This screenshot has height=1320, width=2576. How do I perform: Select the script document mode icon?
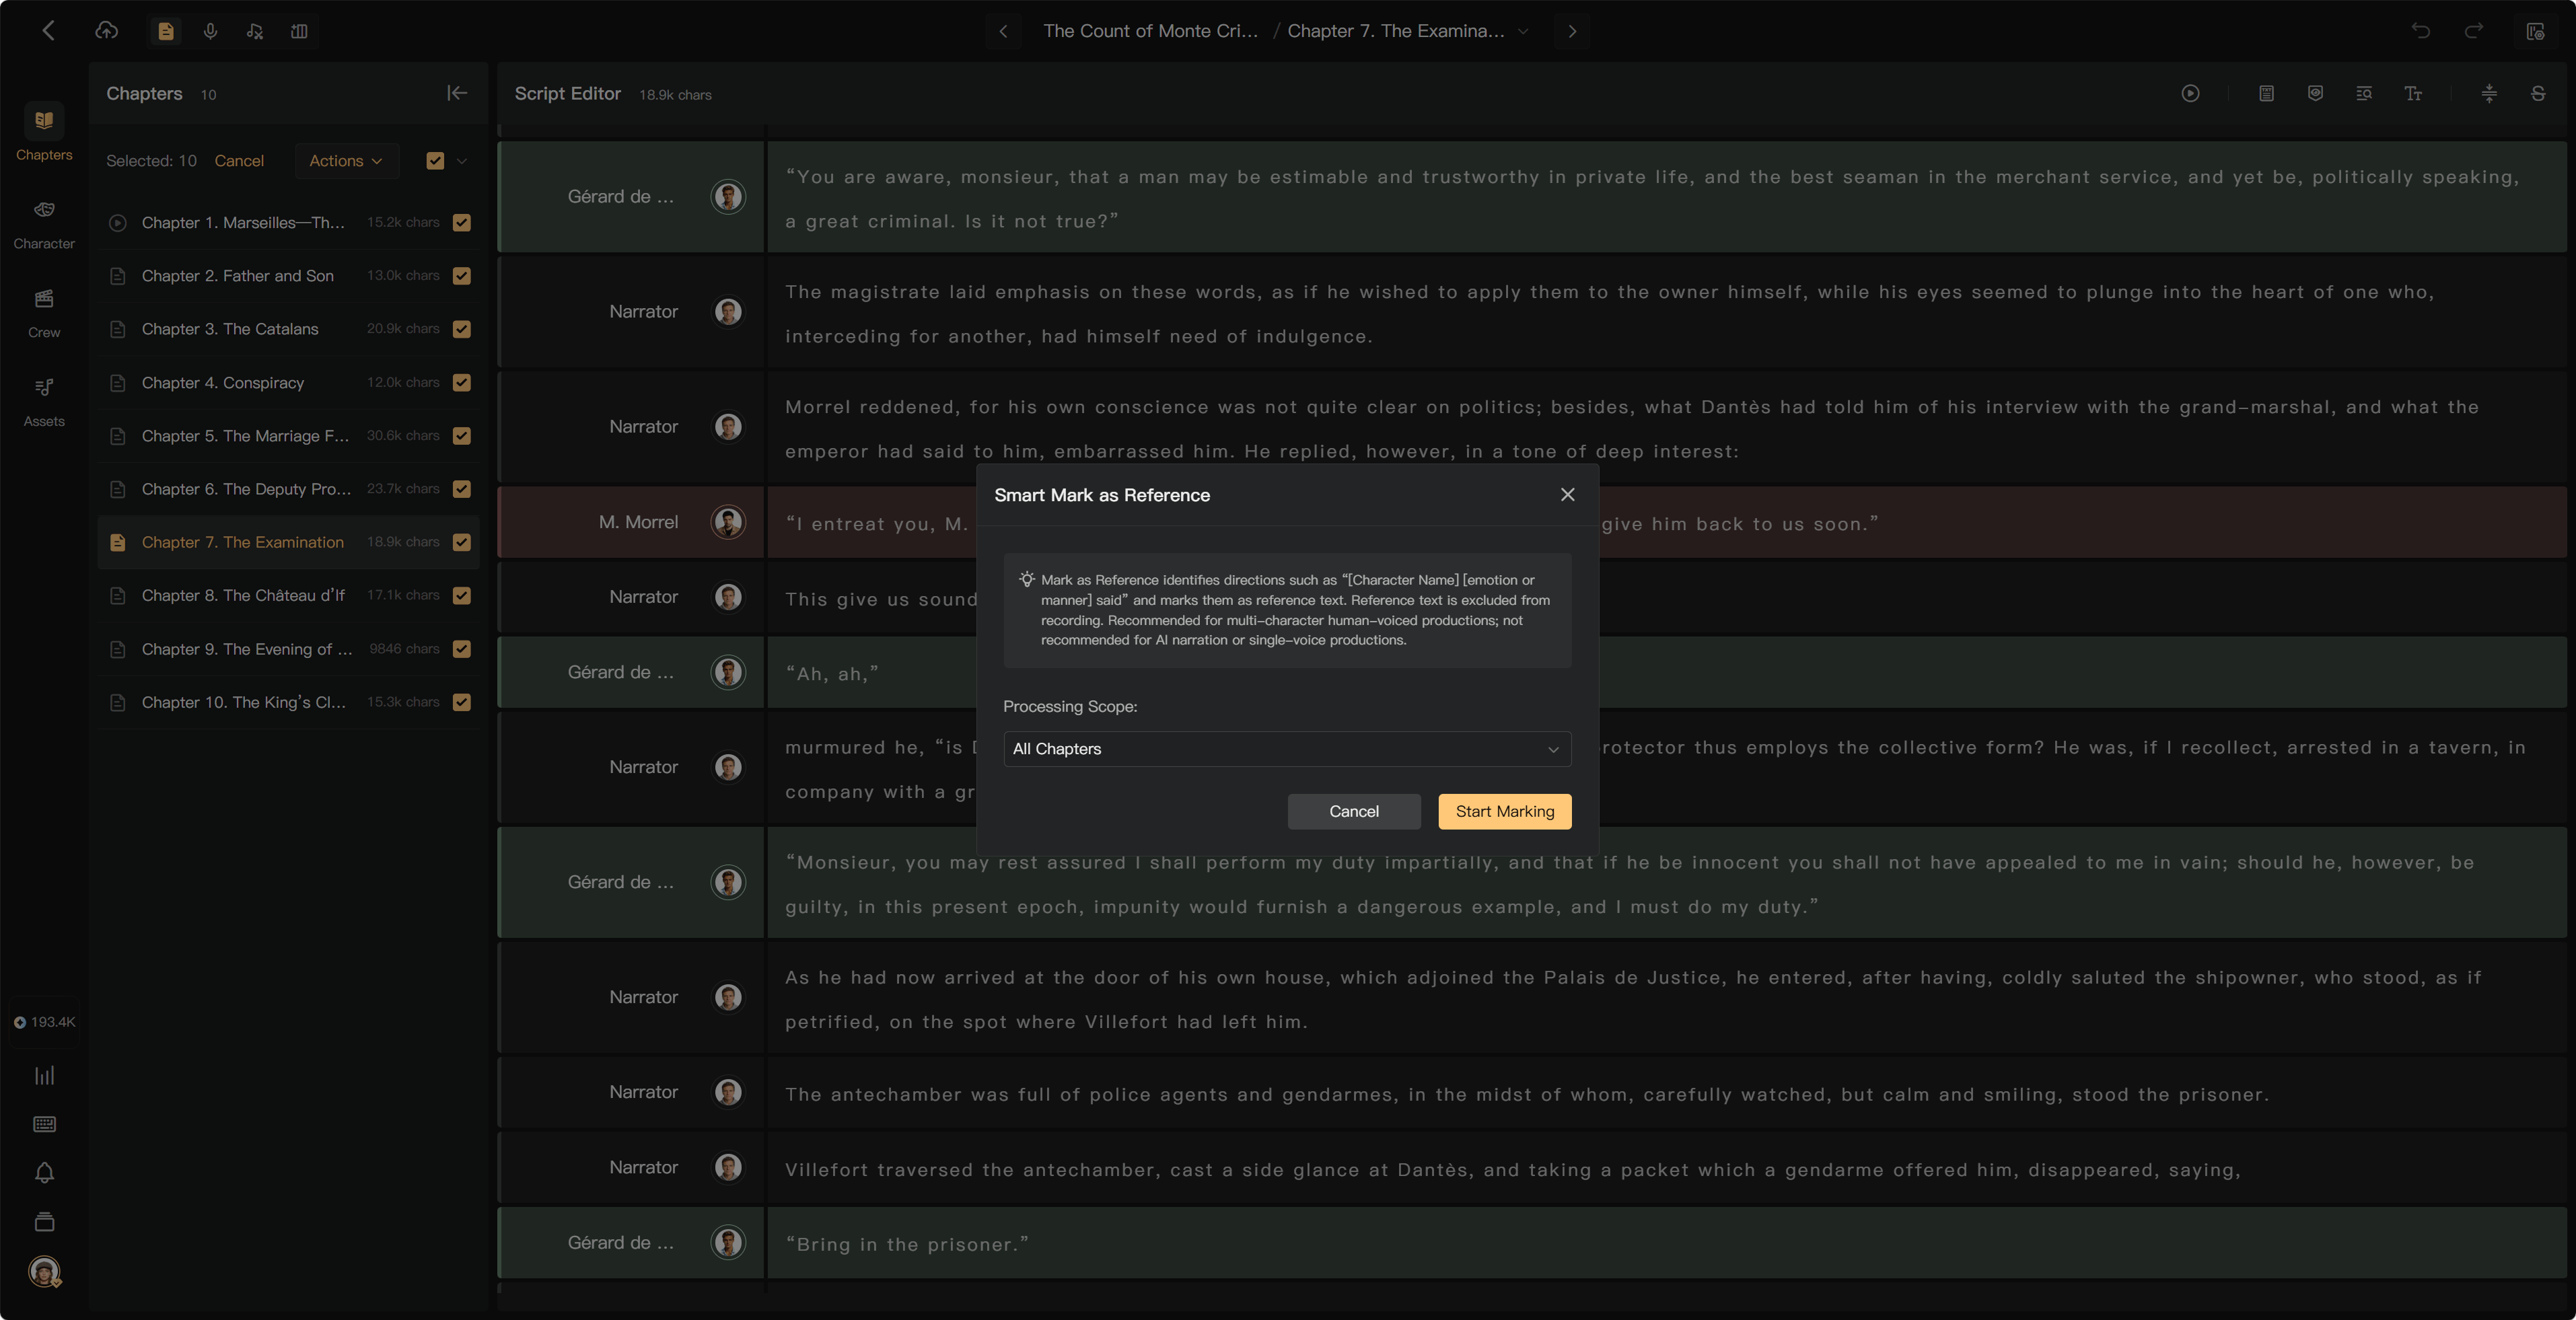tap(166, 31)
